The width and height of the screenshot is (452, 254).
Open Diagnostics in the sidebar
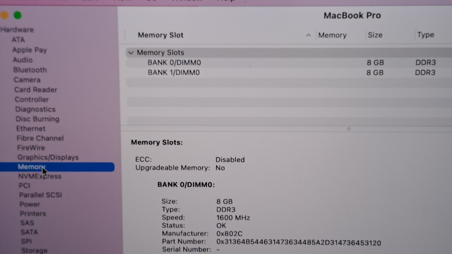pos(35,109)
